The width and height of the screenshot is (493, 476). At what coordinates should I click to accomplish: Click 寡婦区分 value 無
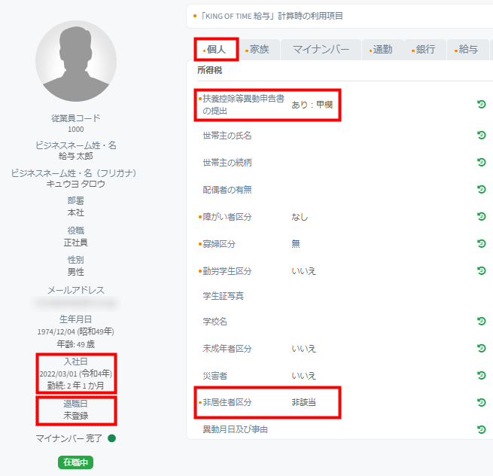point(296,244)
